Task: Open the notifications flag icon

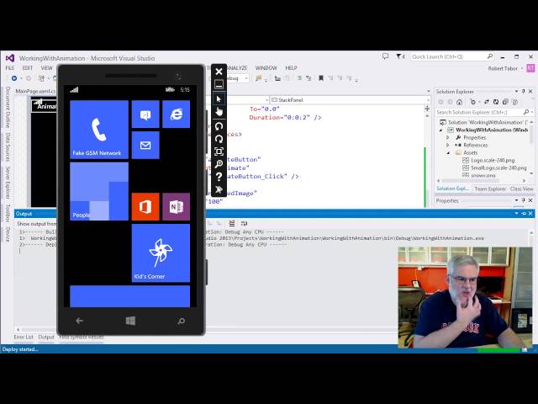Action: click(400, 56)
